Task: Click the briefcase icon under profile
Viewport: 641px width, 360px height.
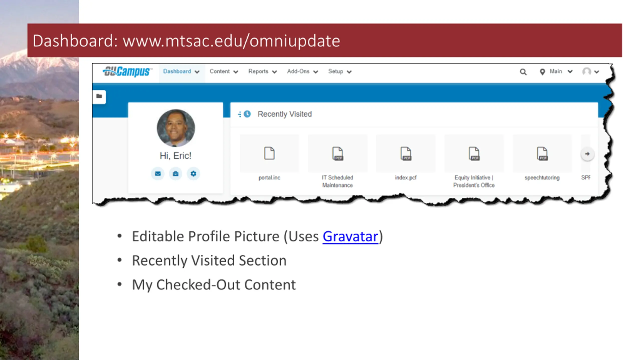Action: click(176, 173)
